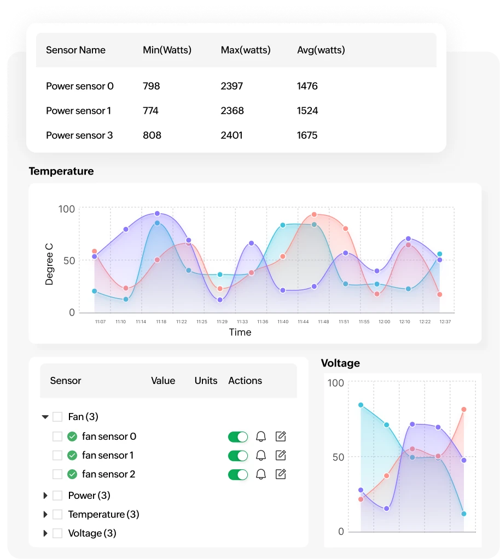Image resolution: width=500 pixels, height=559 pixels.
Task: Click the bell alert icon for fan sensor 2
Action: (x=261, y=474)
